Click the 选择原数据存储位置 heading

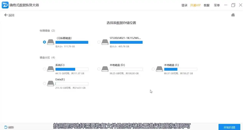coord(121,23)
